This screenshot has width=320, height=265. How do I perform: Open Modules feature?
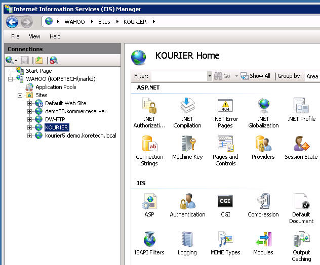(x=263, y=243)
